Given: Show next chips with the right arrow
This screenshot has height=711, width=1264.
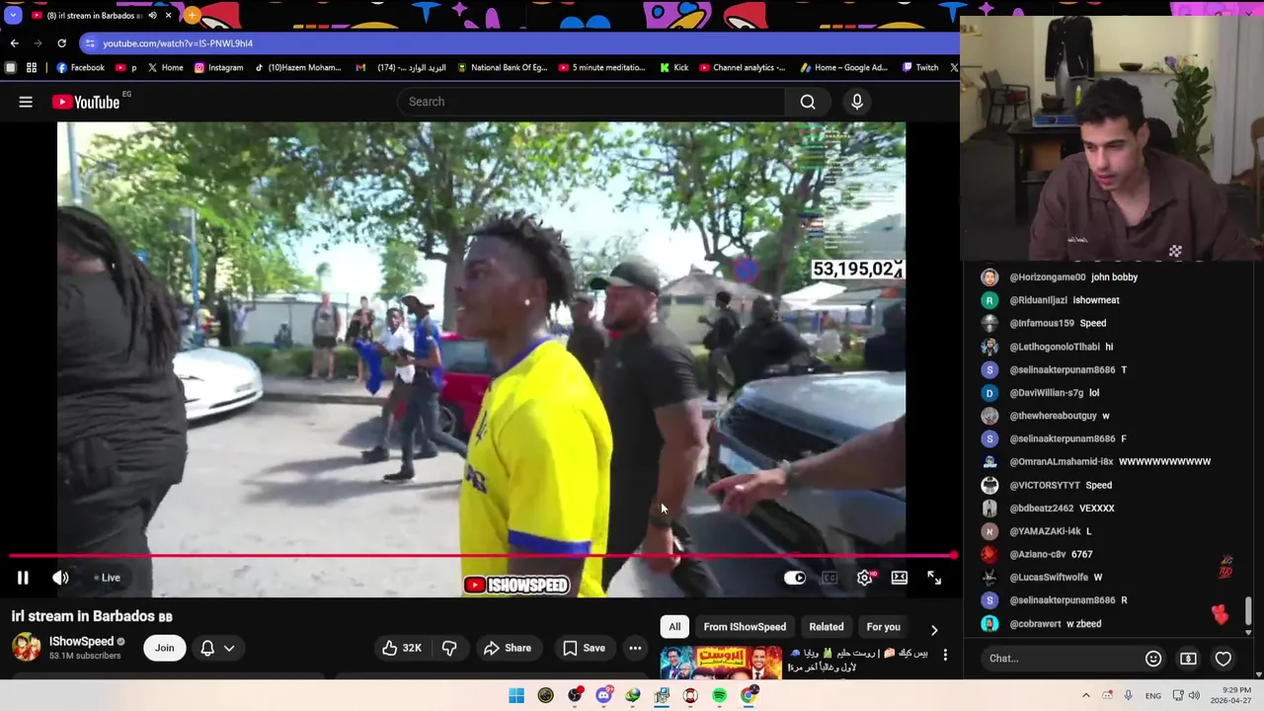Looking at the screenshot, I should click(934, 629).
